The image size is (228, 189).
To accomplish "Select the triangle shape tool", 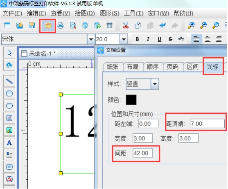I will pyautogui.click(x=9, y=179).
